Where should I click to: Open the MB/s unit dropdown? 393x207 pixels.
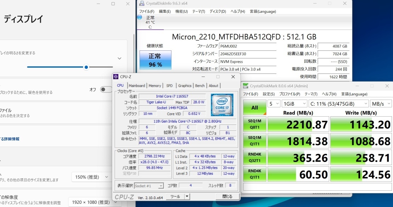[x=380, y=103]
